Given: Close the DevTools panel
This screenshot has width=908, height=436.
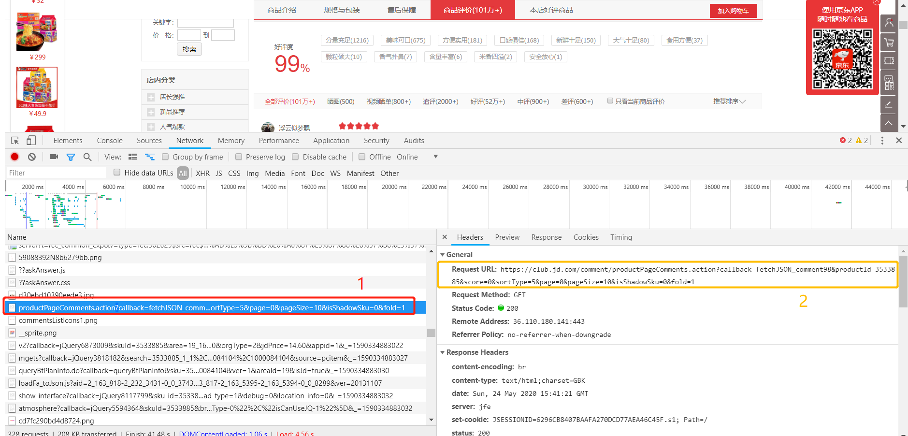Looking at the screenshot, I should tap(899, 140).
